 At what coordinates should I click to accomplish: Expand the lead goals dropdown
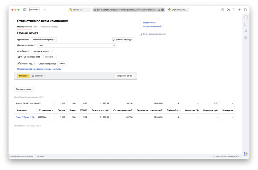point(77,45)
